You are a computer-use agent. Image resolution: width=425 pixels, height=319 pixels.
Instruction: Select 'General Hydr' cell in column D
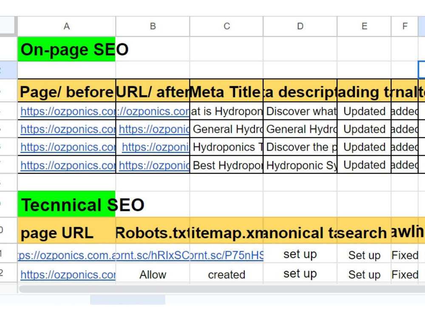tap(300, 129)
